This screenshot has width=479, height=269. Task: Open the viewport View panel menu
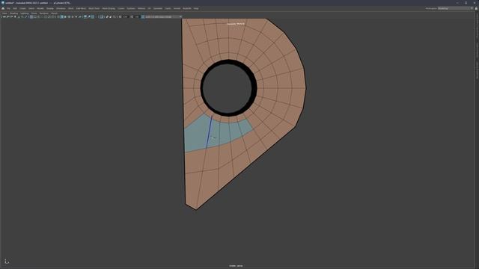pos(4,13)
